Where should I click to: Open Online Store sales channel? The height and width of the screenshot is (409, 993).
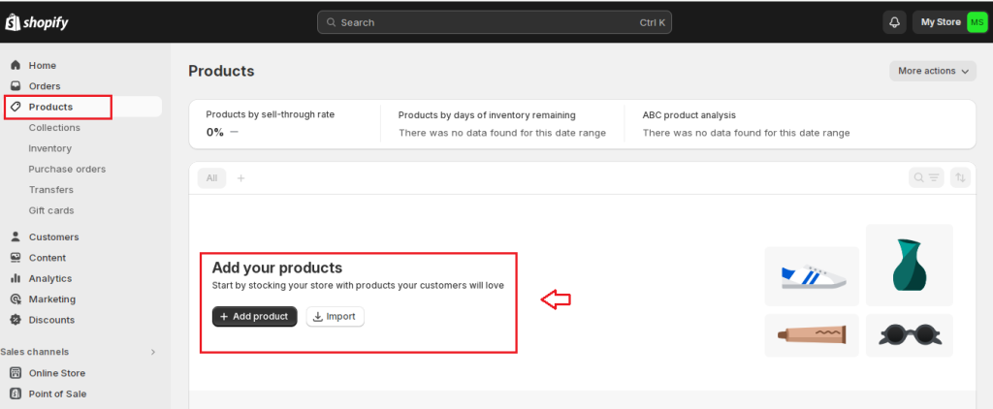tap(57, 373)
